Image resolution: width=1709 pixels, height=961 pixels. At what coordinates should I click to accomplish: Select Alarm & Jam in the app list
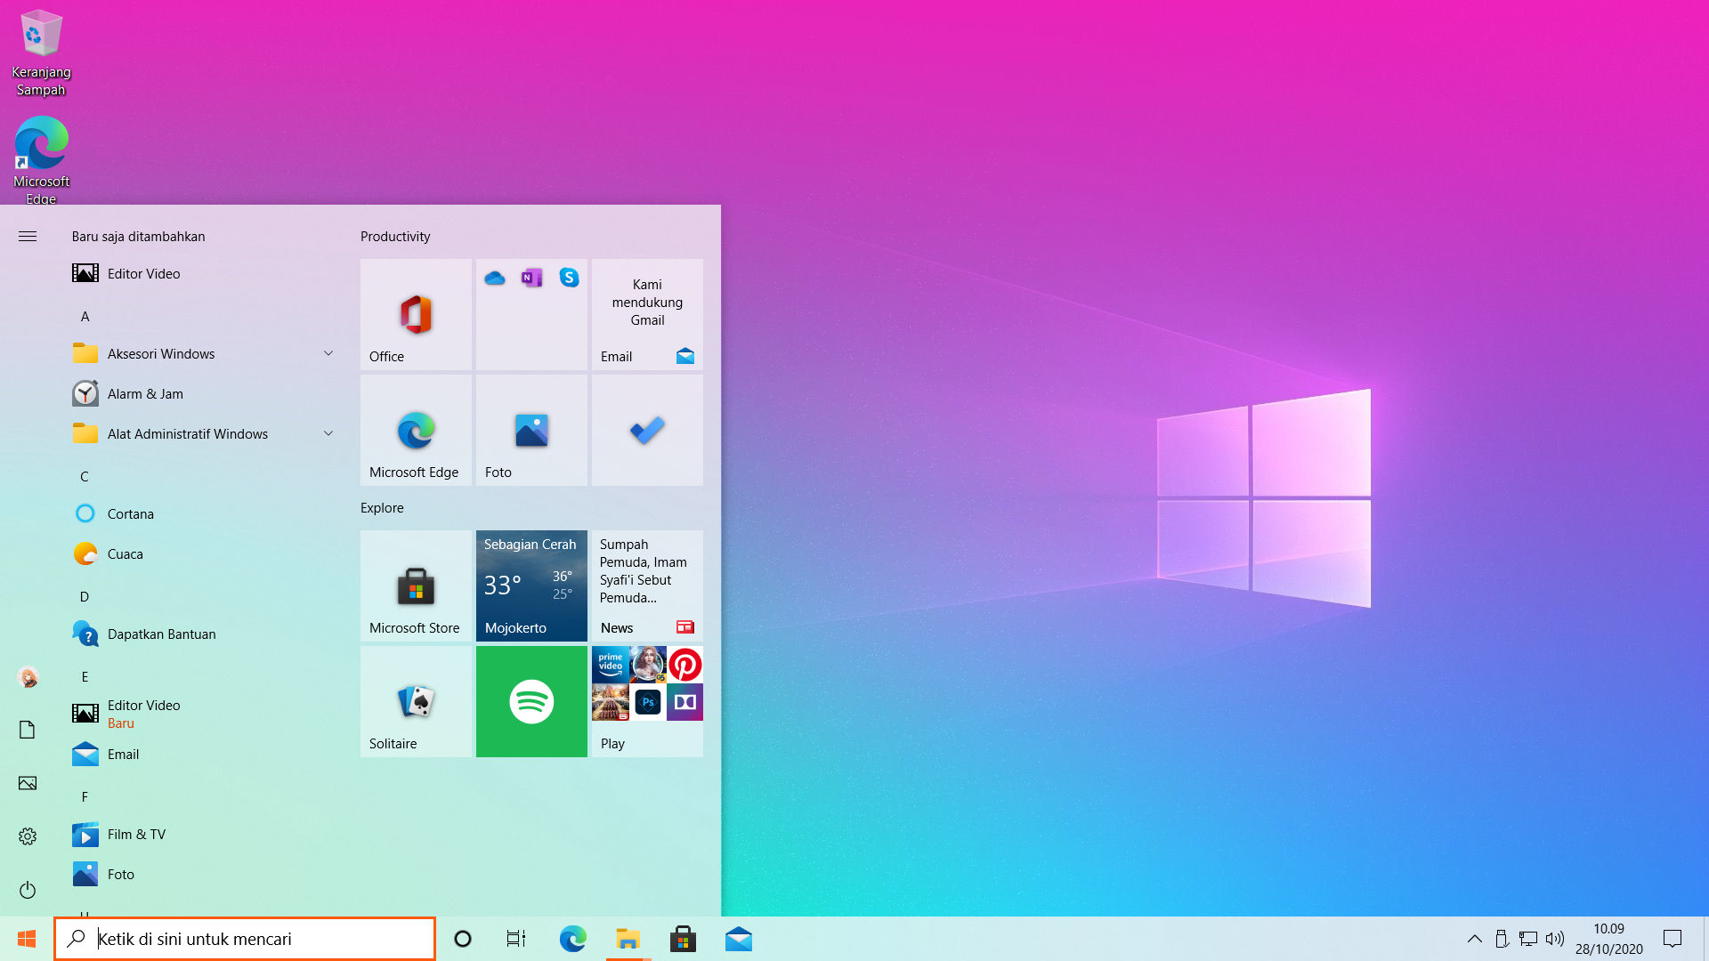point(145,393)
